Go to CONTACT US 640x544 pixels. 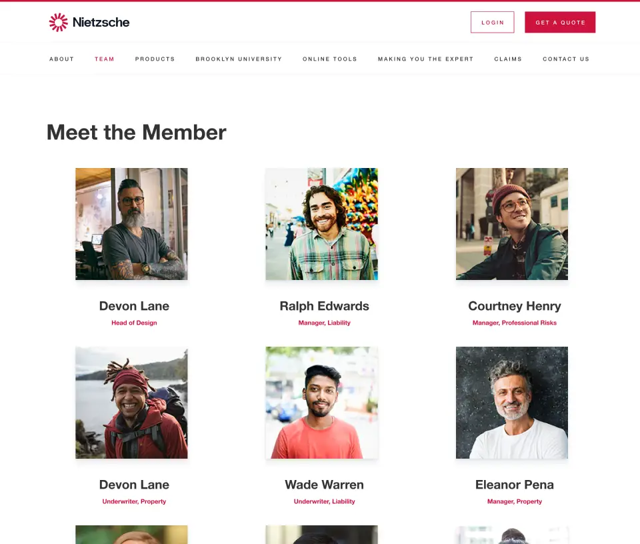coord(565,59)
